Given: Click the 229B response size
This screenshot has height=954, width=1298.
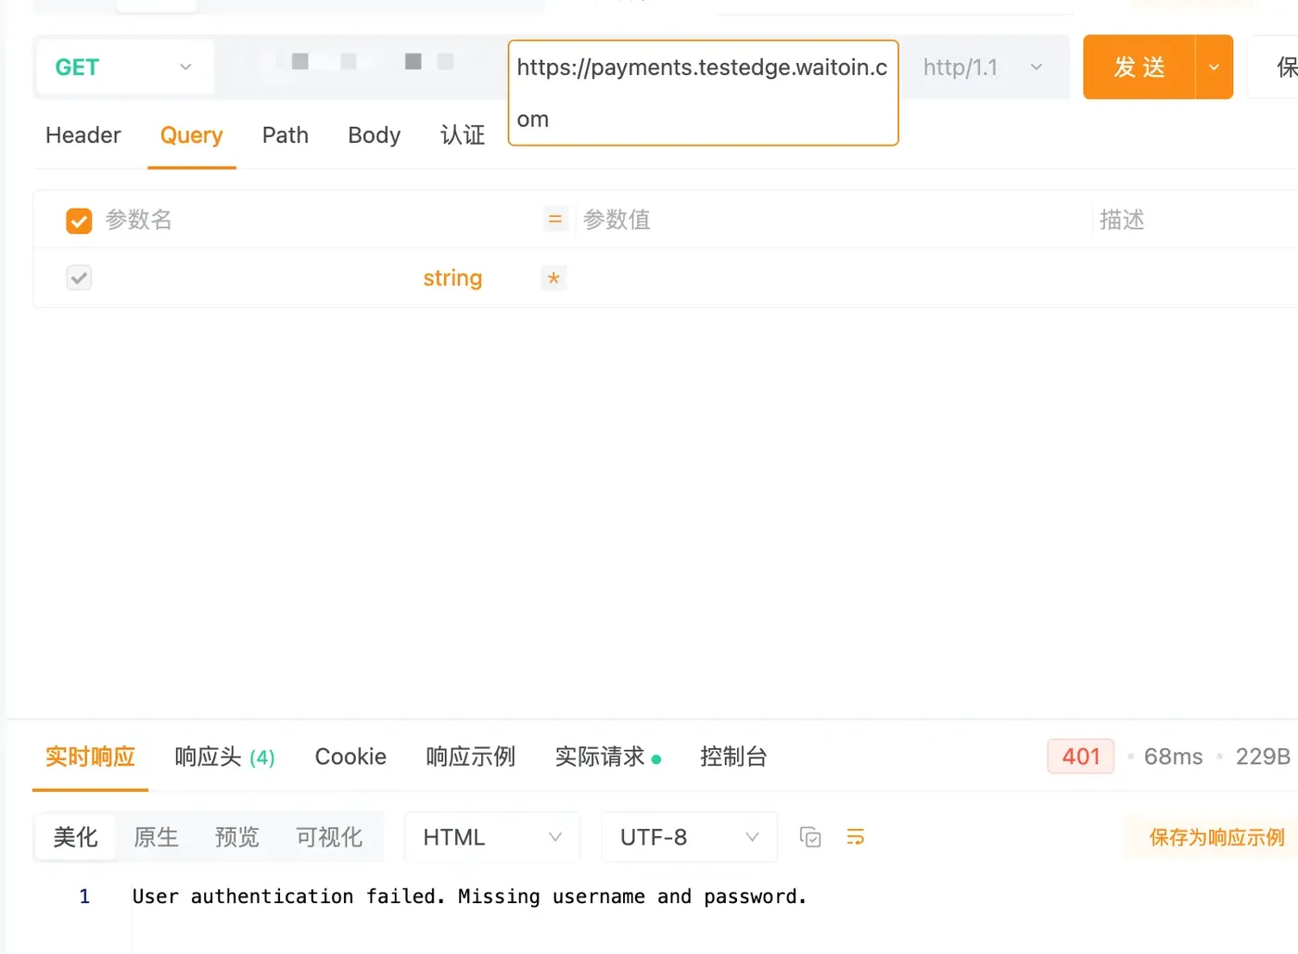Looking at the screenshot, I should (1263, 757).
